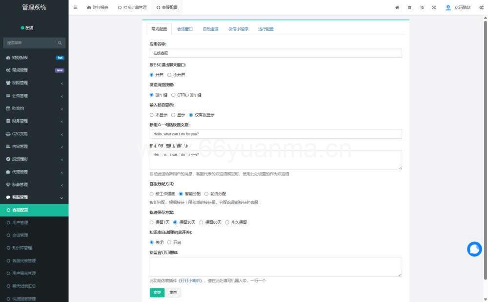
Task: Expand the C2C交易 submenu arrow
Action: click(62, 135)
